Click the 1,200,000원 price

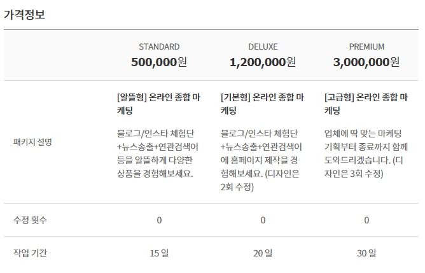[263, 62]
